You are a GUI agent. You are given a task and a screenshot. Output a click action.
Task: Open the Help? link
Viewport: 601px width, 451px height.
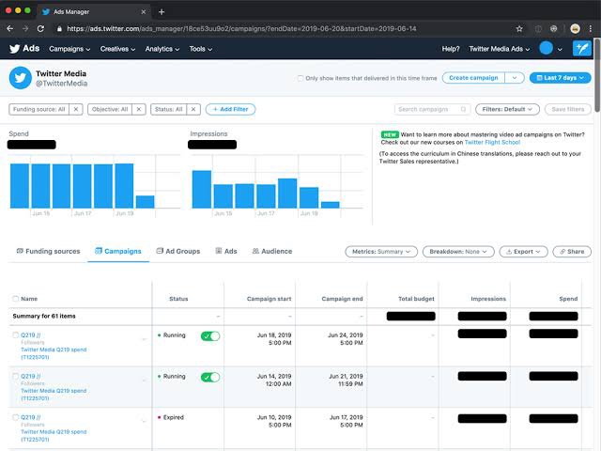(x=451, y=49)
